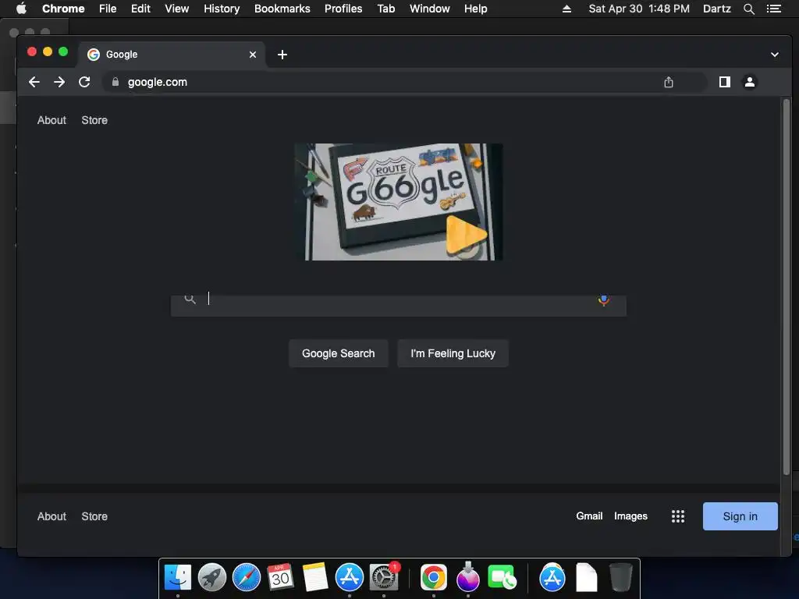799x599 pixels.
Task: Open Launchpad rocket icon in the Dock
Action: click(x=212, y=578)
